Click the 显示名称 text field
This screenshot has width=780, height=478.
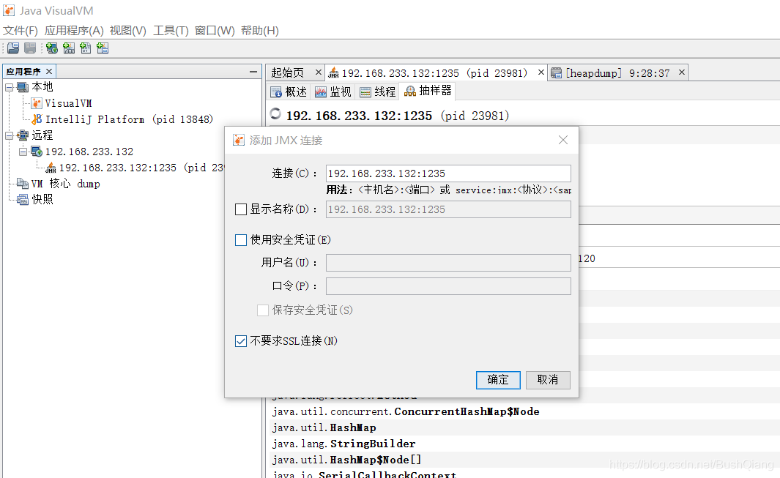click(448, 209)
